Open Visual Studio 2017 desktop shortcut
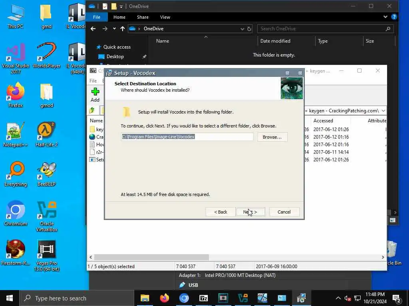409x306 pixels. [x=16, y=58]
